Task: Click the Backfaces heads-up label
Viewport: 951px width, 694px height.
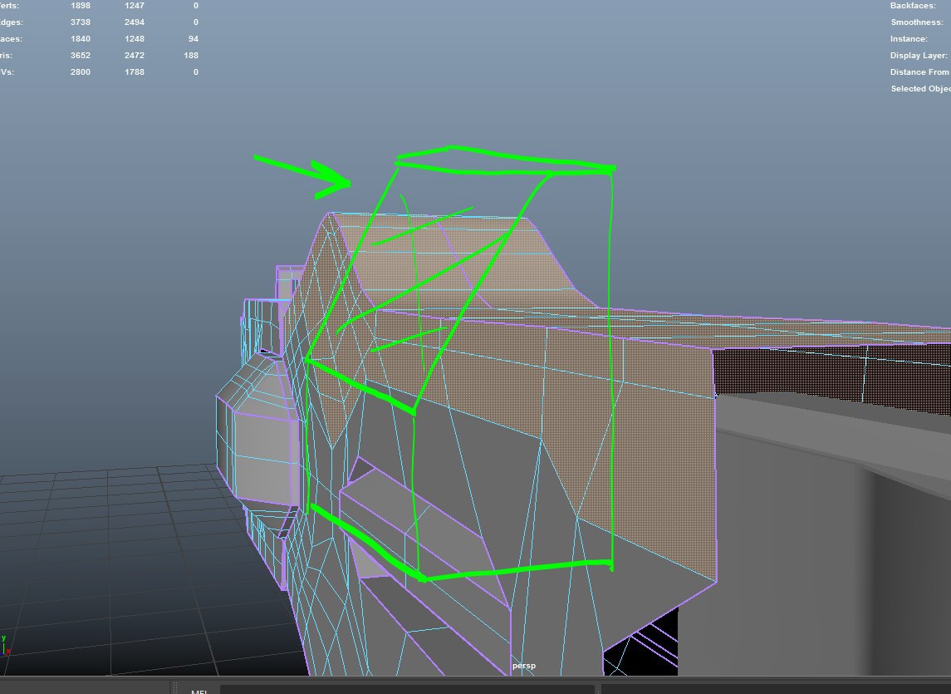Action: click(x=913, y=6)
